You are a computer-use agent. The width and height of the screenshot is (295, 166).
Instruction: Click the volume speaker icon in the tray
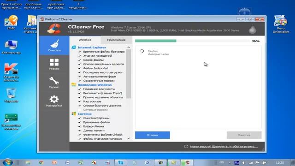point(244,163)
